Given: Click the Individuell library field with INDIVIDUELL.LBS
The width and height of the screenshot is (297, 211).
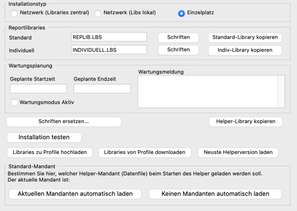Looking at the screenshot, I should click(109, 50).
